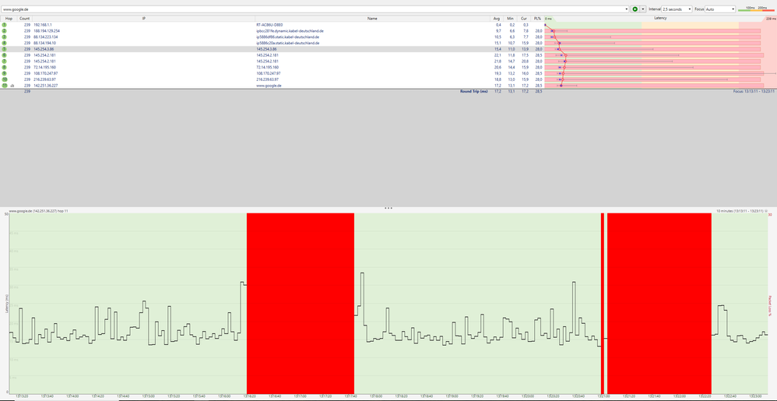Click the hop 5 latency bar in graph column
This screenshot has height=401, width=777.
(652, 49)
